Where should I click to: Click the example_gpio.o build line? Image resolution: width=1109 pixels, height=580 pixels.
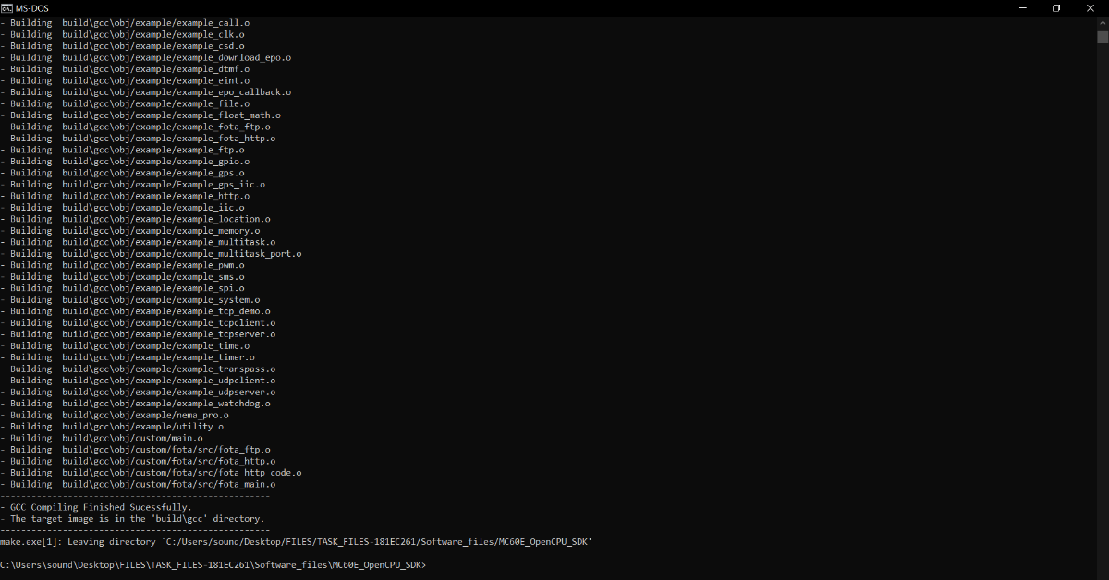point(125,162)
